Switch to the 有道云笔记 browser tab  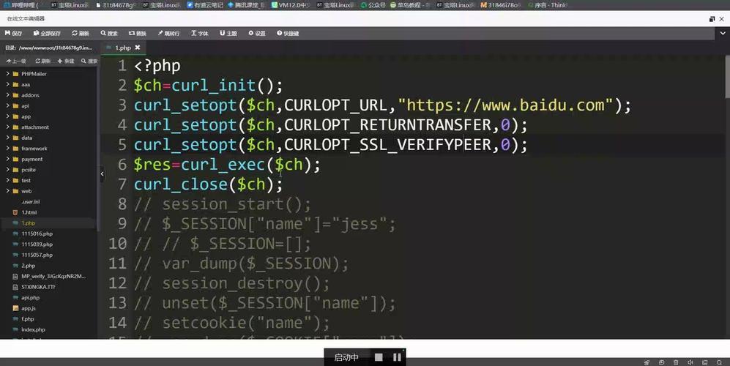tap(205, 5)
